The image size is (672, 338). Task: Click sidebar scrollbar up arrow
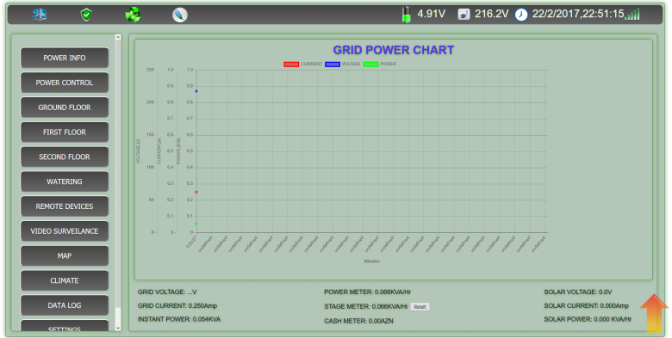118,38
